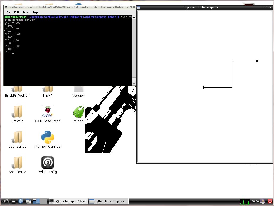
Task: Click terminal scrollbar down arrow
Action: pyautogui.click(x=134, y=84)
